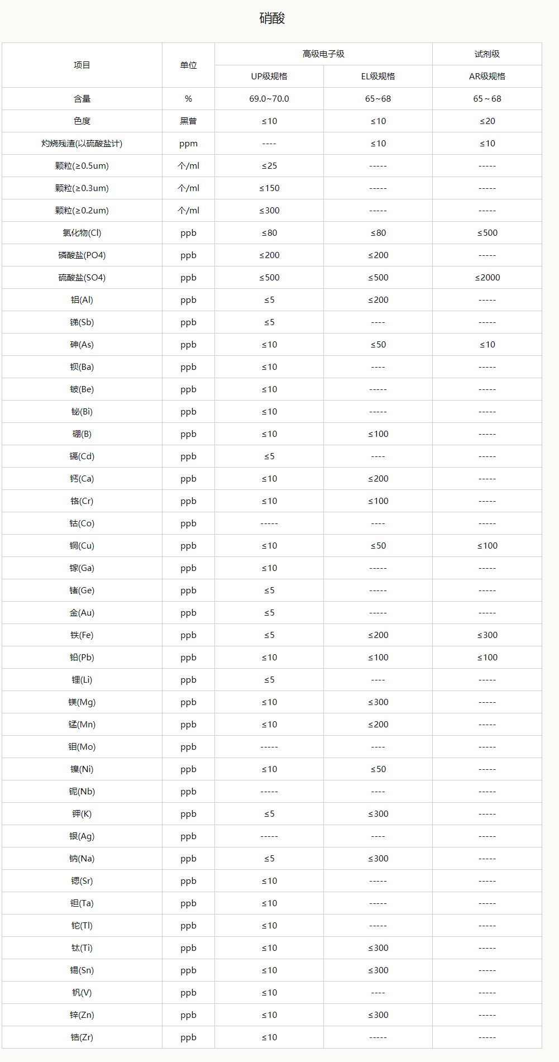Click the 含量 row label

(82, 99)
